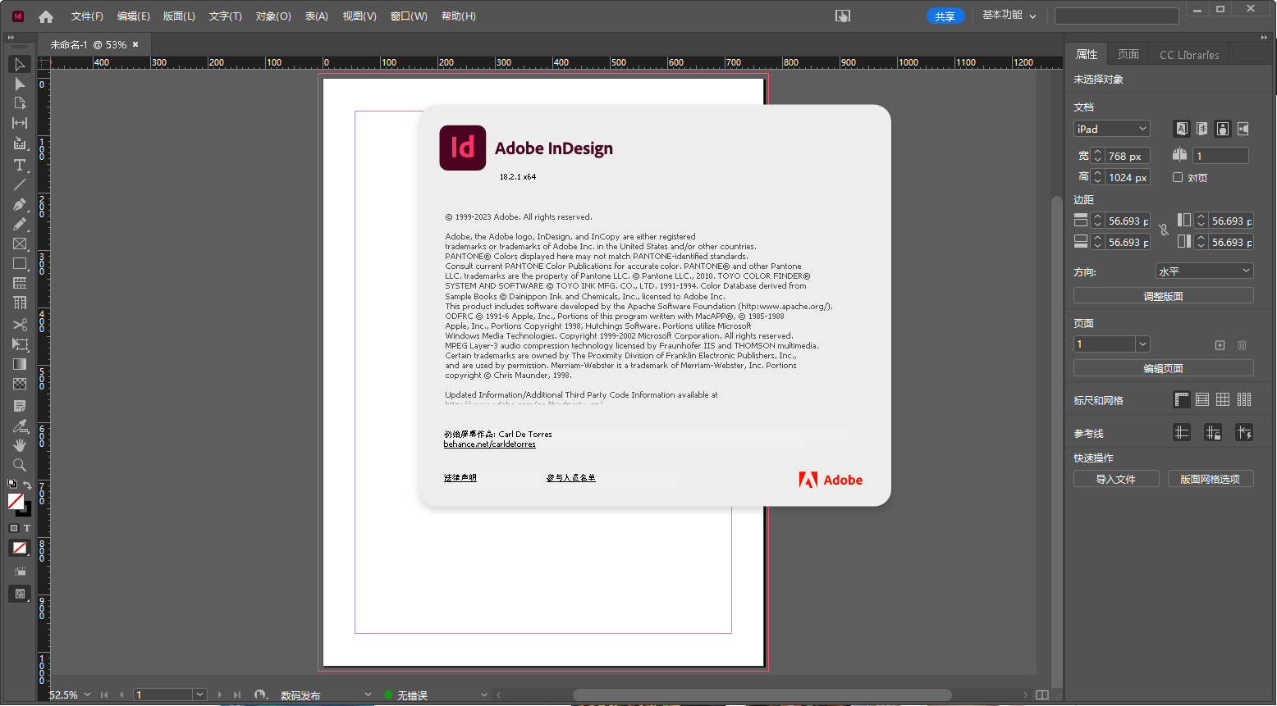The height and width of the screenshot is (706, 1277).
Task: Switch to the CC Libraries tab
Action: (x=1189, y=55)
